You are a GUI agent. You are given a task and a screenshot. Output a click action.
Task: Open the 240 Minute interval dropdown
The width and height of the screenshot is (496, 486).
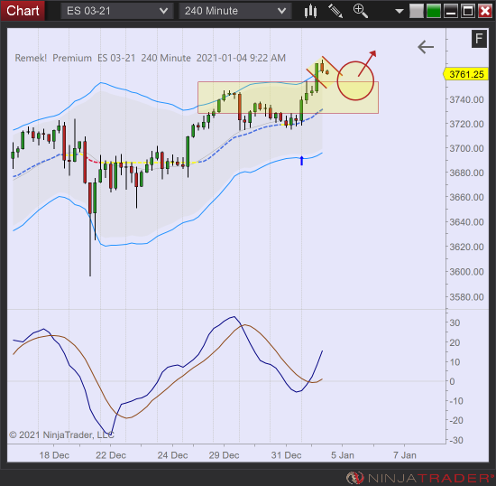click(x=234, y=11)
